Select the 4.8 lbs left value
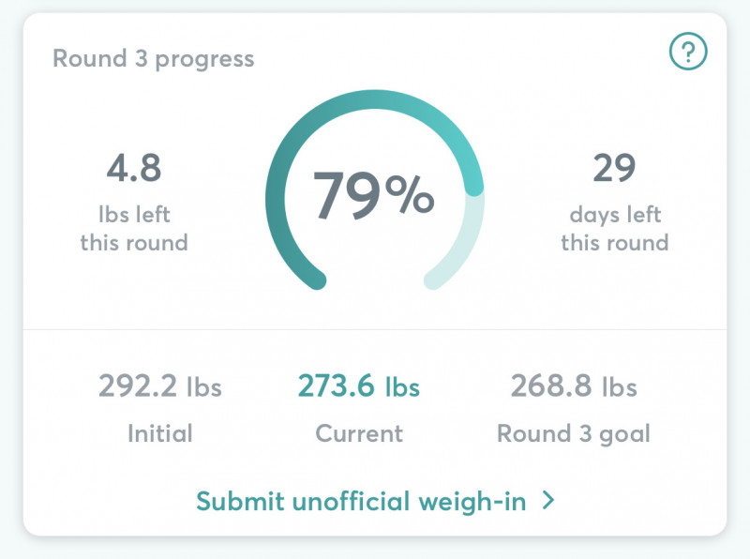Screen dimensions: 750x559 pos(134,168)
